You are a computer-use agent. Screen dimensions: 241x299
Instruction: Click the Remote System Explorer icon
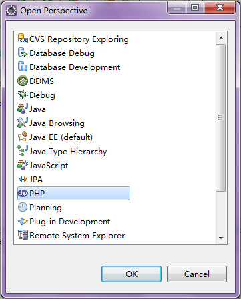click(23, 235)
